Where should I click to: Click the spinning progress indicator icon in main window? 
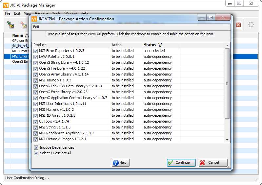(x=251, y=25)
